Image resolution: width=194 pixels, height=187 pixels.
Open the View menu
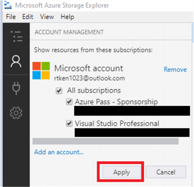[x=47, y=17]
